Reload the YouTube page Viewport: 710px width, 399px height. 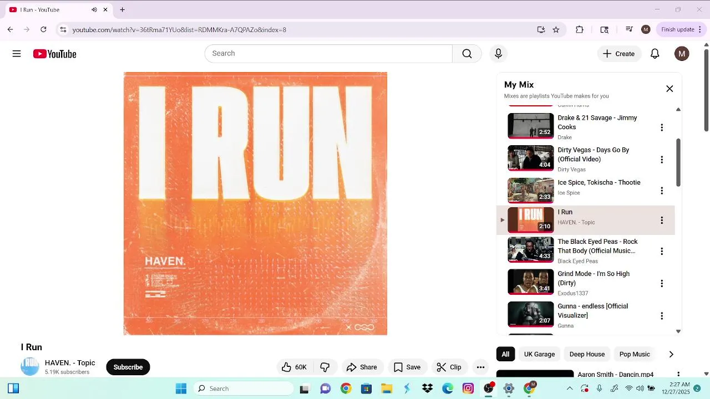43,29
